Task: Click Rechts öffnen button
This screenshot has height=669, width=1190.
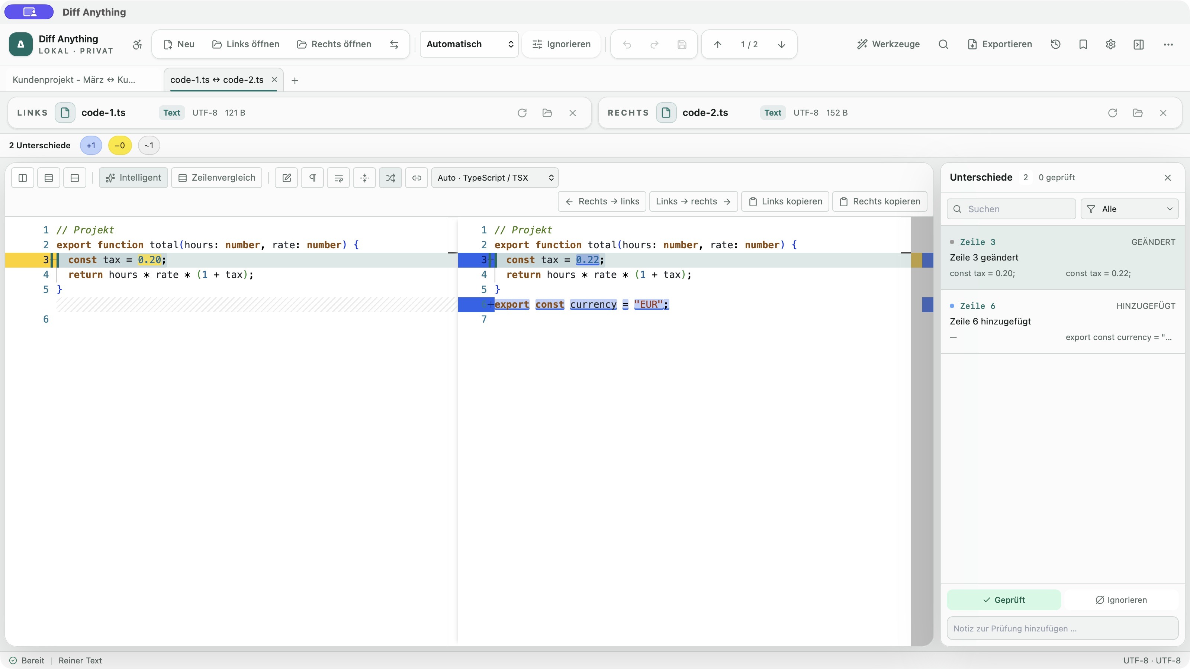Action: click(334, 44)
